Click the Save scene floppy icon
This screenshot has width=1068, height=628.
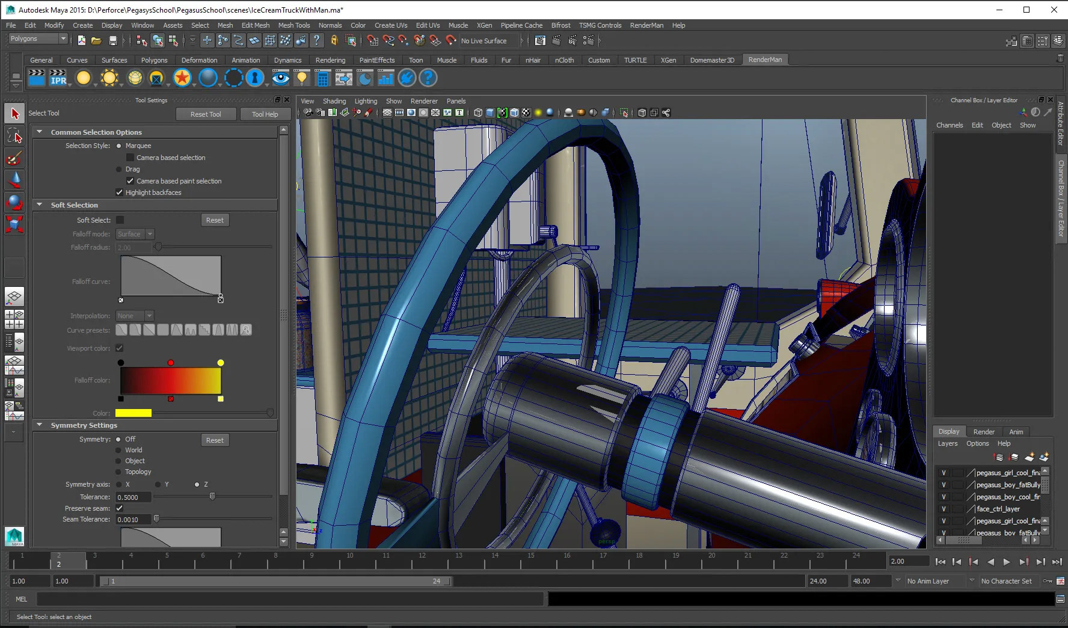(x=112, y=41)
